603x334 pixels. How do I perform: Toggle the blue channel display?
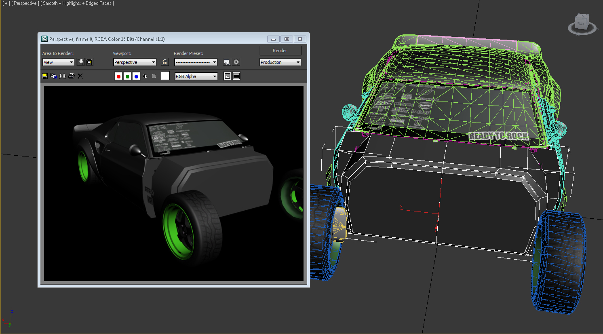(x=136, y=76)
